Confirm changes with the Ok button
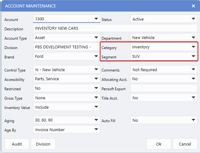Image resolution: width=200 pixels, height=153 pixels. click(x=159, y=144)
